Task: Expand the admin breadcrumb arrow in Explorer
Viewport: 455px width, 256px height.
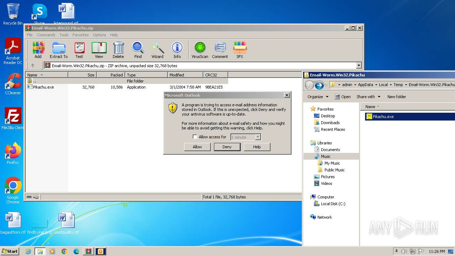Action: (355, 85)
